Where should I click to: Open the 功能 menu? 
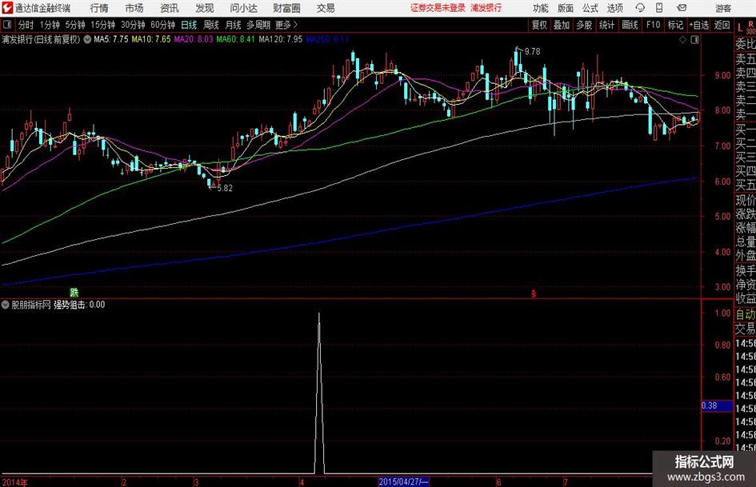(541, 8)
